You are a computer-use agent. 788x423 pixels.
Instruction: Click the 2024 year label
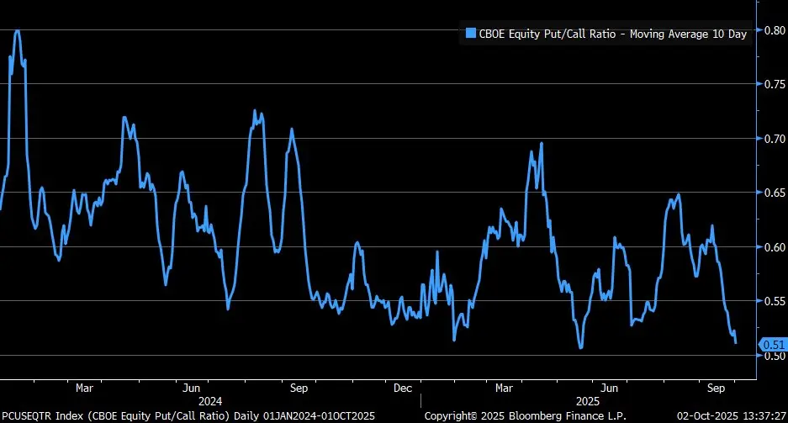(x=210, y=401)
